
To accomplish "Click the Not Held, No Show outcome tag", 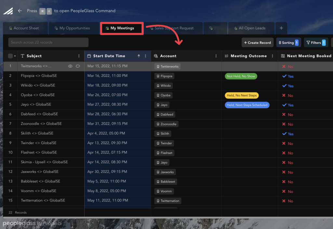I will point(241,76).
